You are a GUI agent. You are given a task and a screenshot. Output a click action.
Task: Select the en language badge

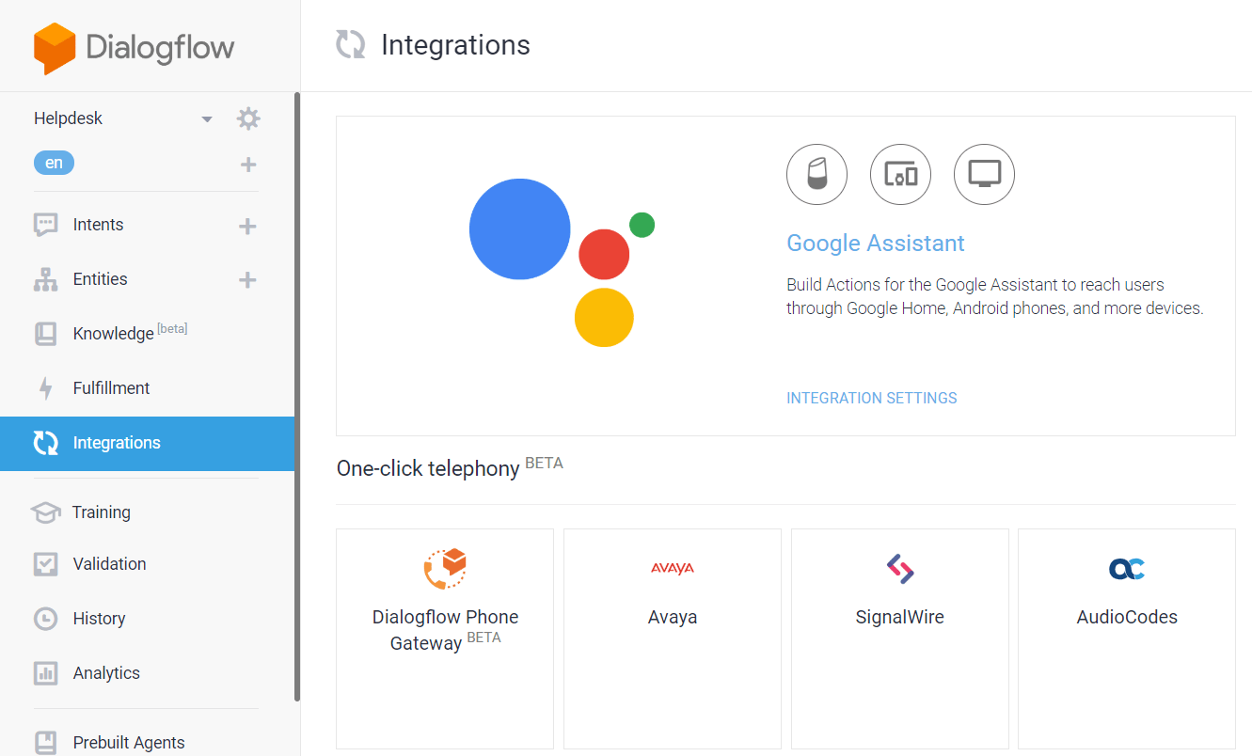click(54, 164)
